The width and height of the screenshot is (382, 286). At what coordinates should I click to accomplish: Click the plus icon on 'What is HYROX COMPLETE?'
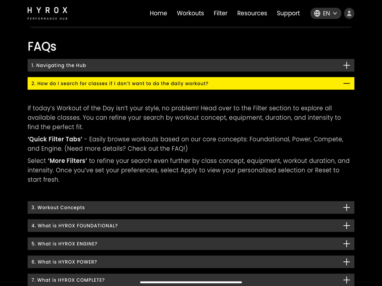(347, 280)
